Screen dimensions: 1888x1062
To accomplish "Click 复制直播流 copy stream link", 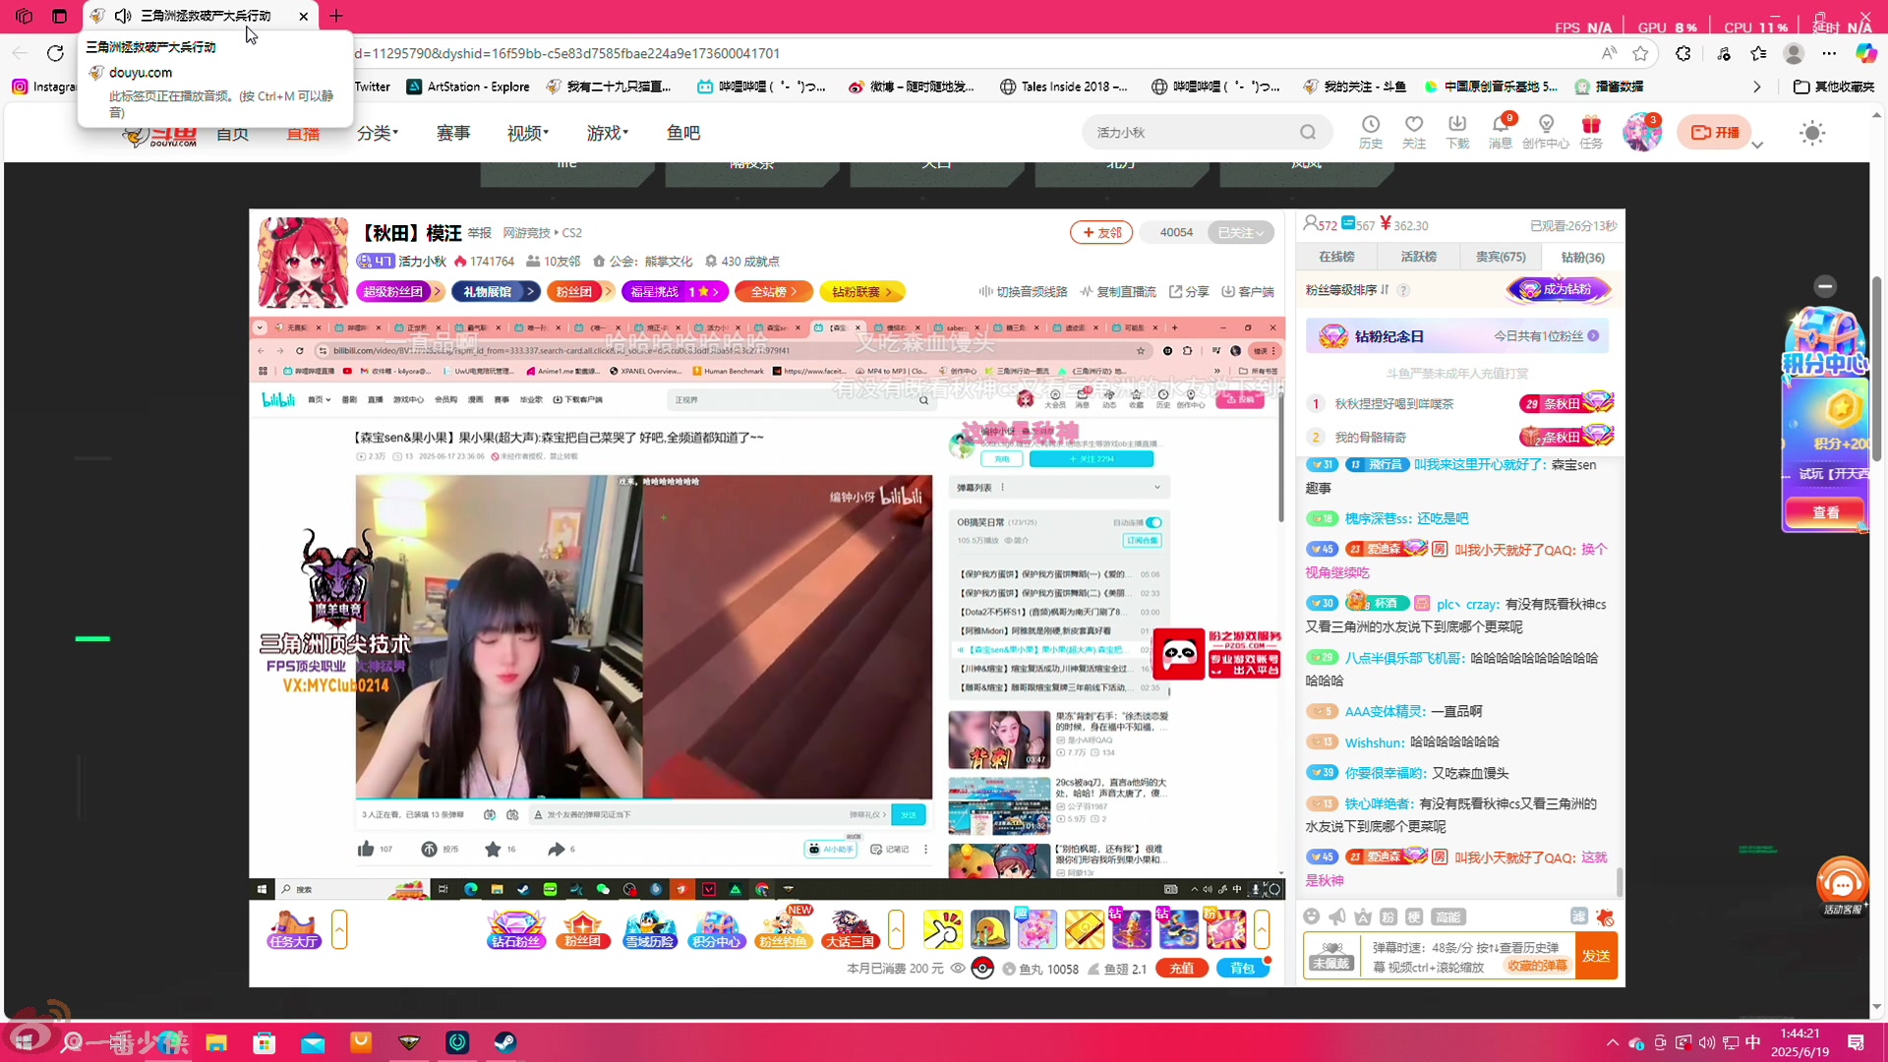I will (1118, 291).
